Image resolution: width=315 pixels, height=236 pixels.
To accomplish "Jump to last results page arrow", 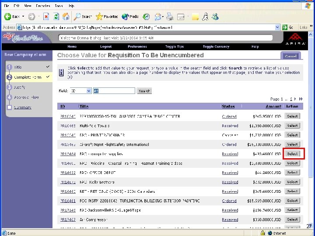I will pyautogui.click(x=301, y=99).
